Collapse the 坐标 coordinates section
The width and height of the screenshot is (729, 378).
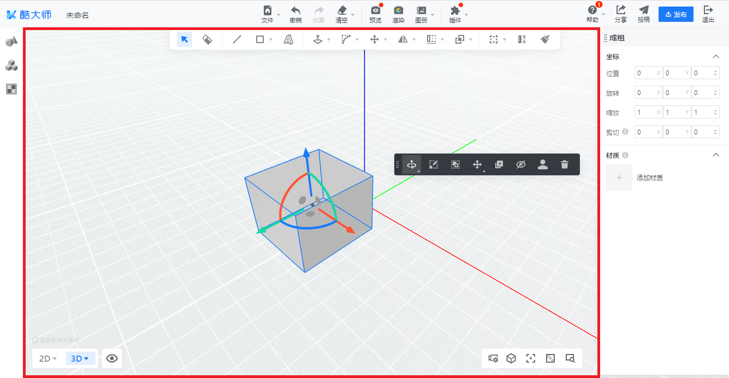[716, 57]
